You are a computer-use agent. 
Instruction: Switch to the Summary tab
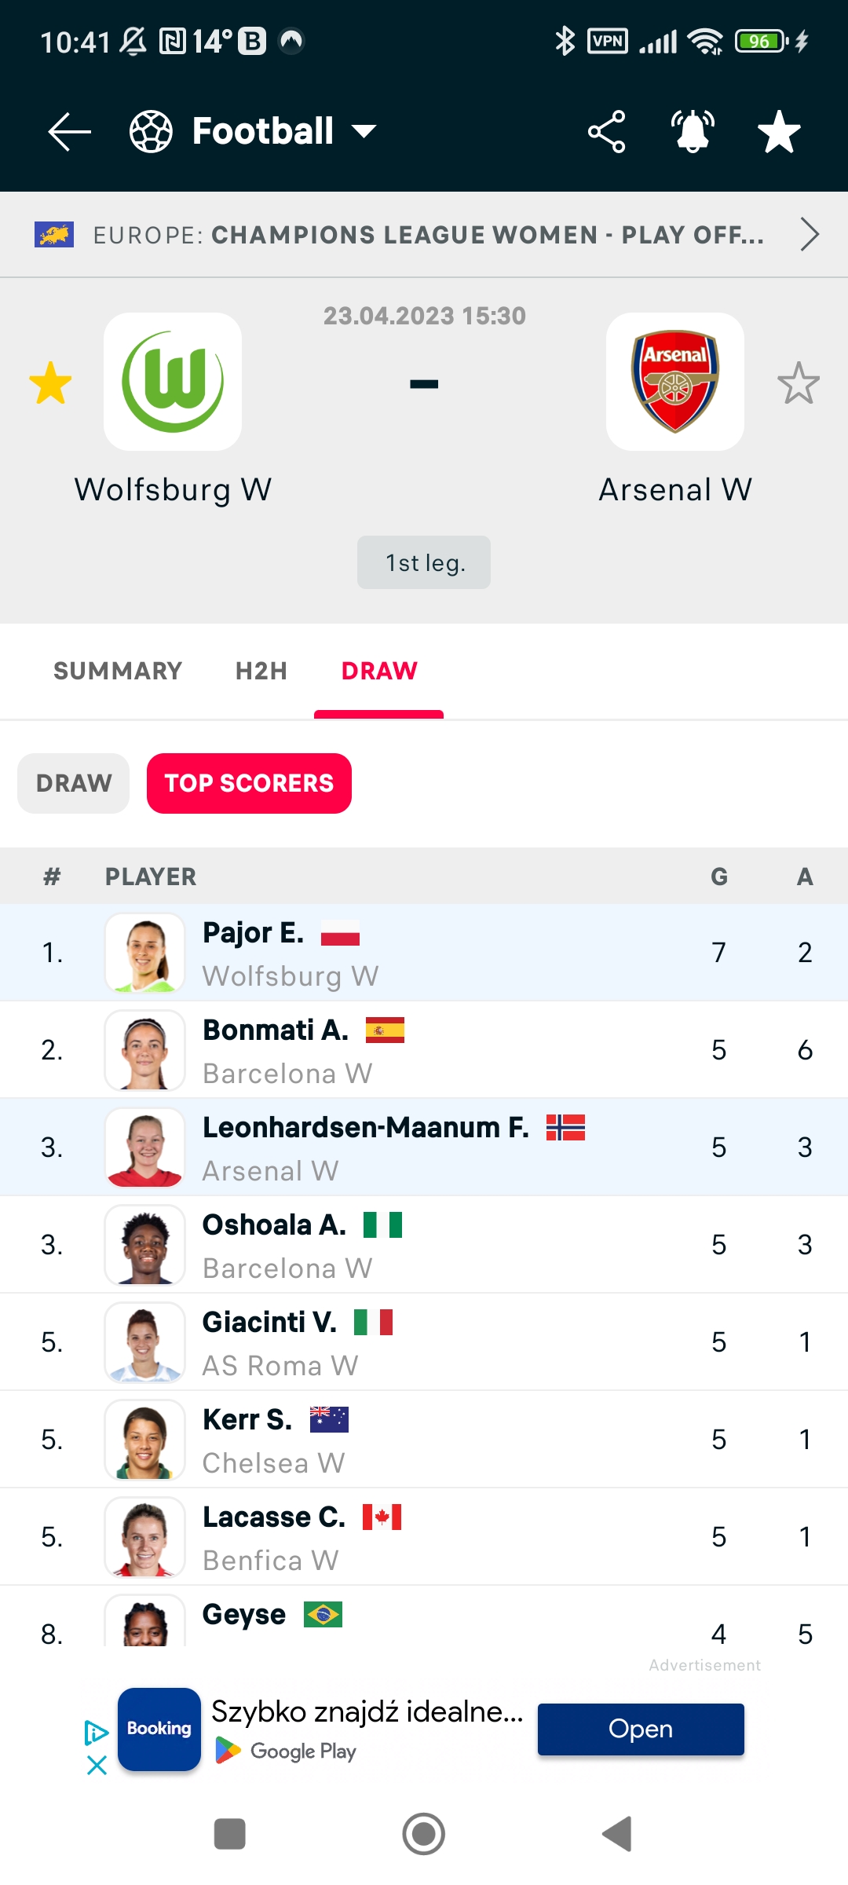tap(118, 671)
